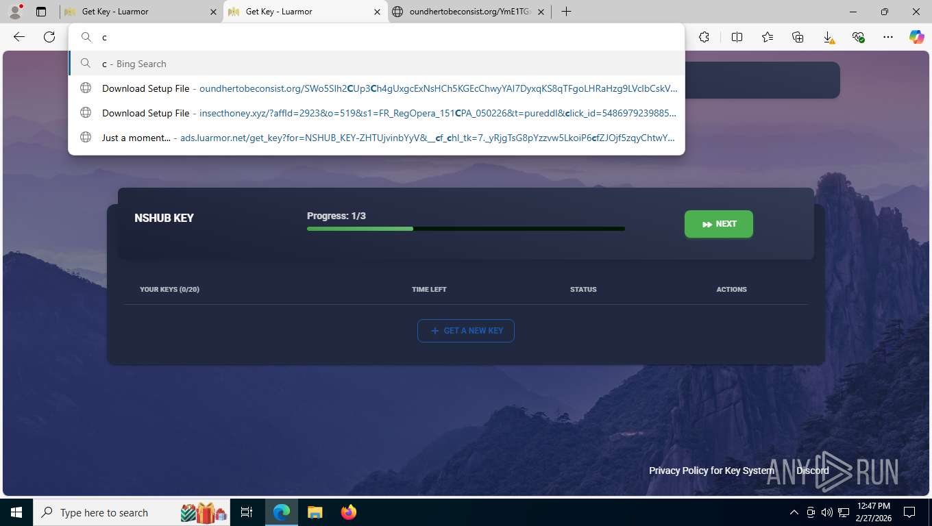Open a new tab with plus icon

click(566, 12)
